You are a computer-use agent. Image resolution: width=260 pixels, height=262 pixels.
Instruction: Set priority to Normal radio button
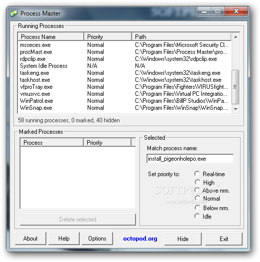(198, 198)
